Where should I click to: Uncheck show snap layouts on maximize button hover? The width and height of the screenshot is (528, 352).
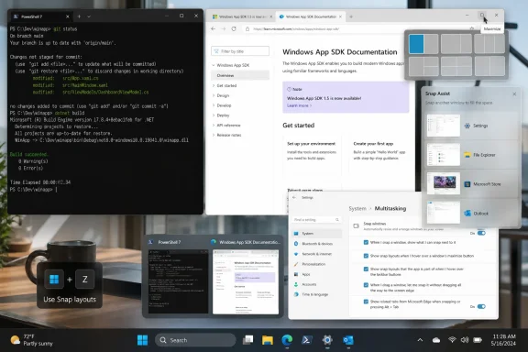point(366,256)
